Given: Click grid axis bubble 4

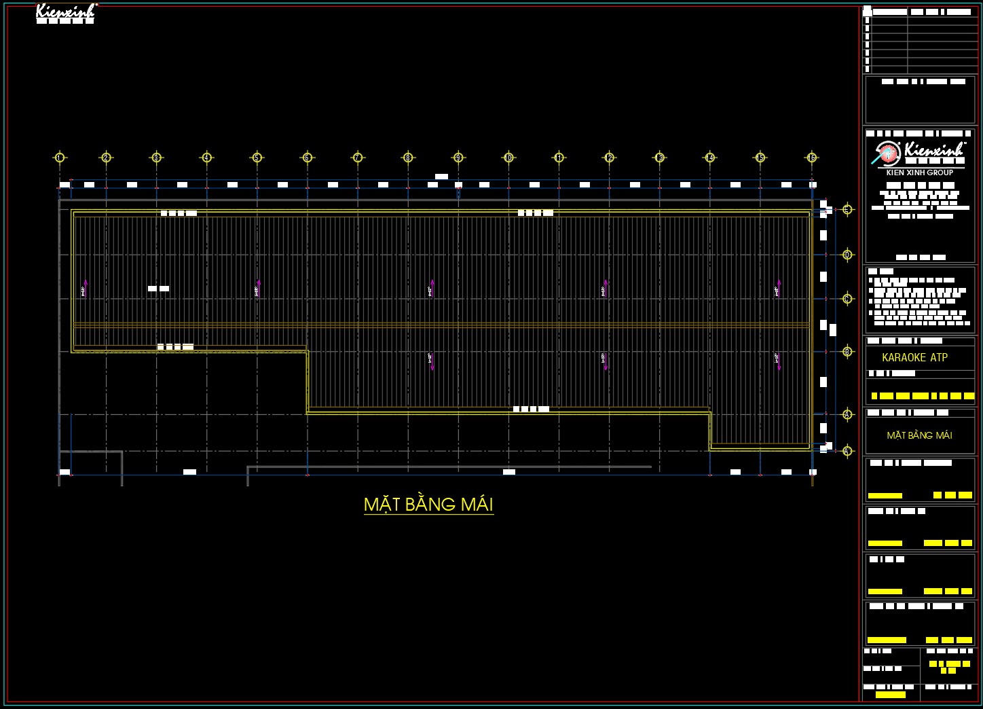Looking at the screenshot, I should pos(206,158).
